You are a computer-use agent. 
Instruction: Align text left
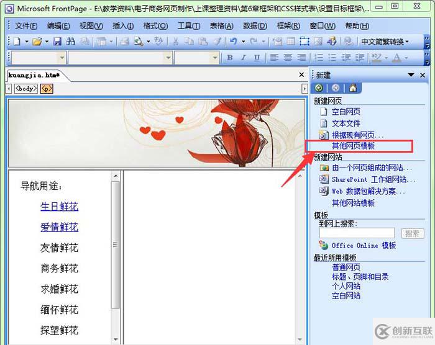pyautogui.click(x=274, y=58)
